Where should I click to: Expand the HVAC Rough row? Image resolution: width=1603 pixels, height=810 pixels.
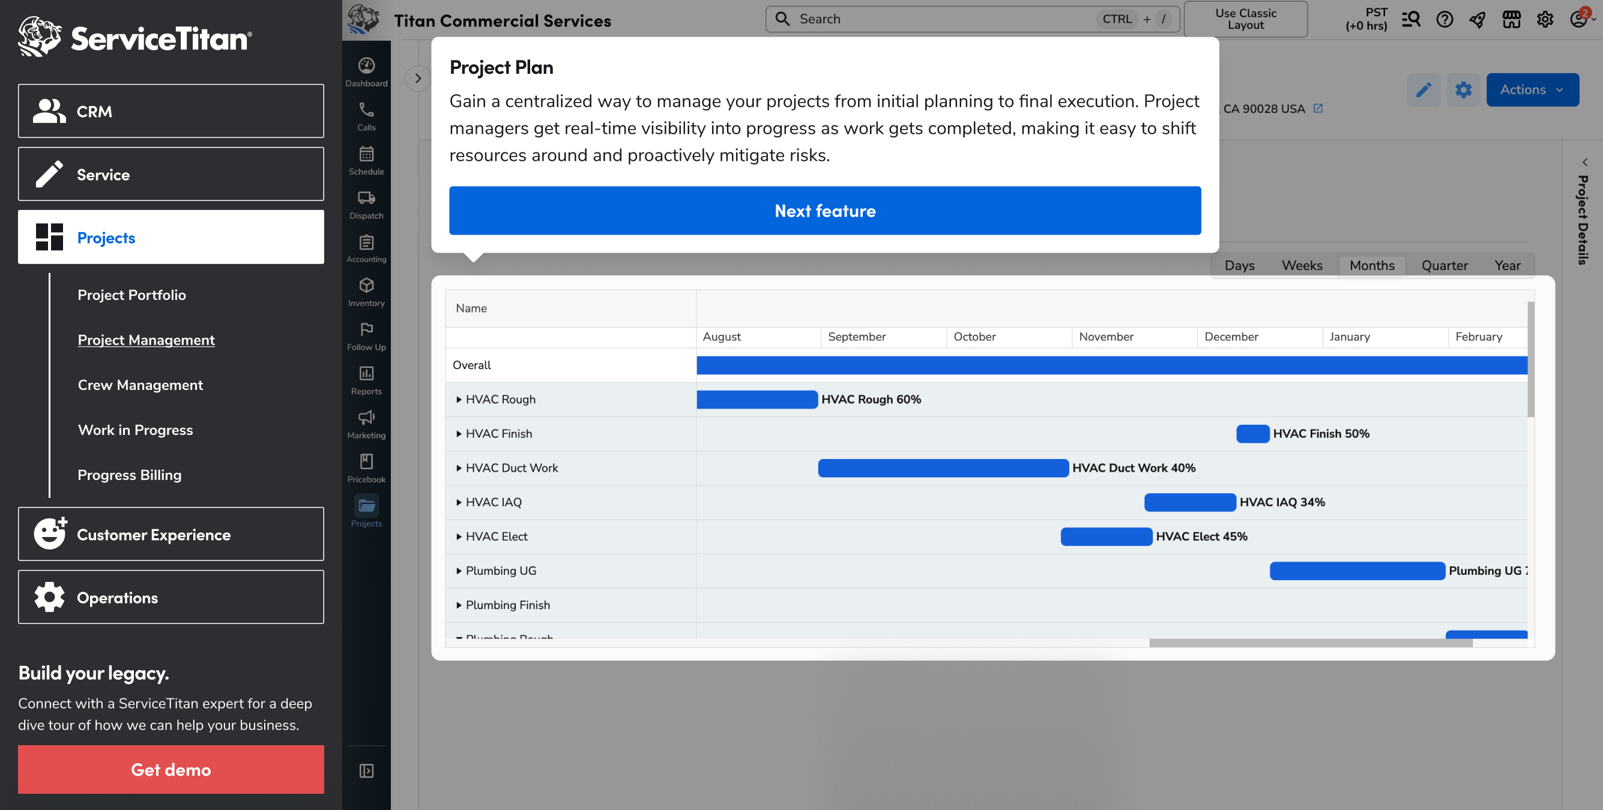(x=459, y=400)
